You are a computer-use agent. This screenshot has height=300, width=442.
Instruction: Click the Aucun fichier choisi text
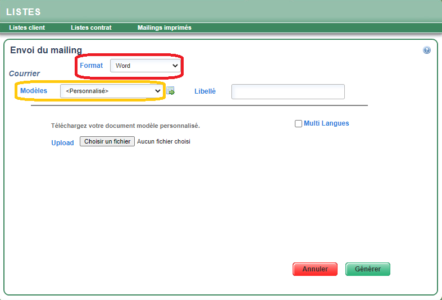163,142
